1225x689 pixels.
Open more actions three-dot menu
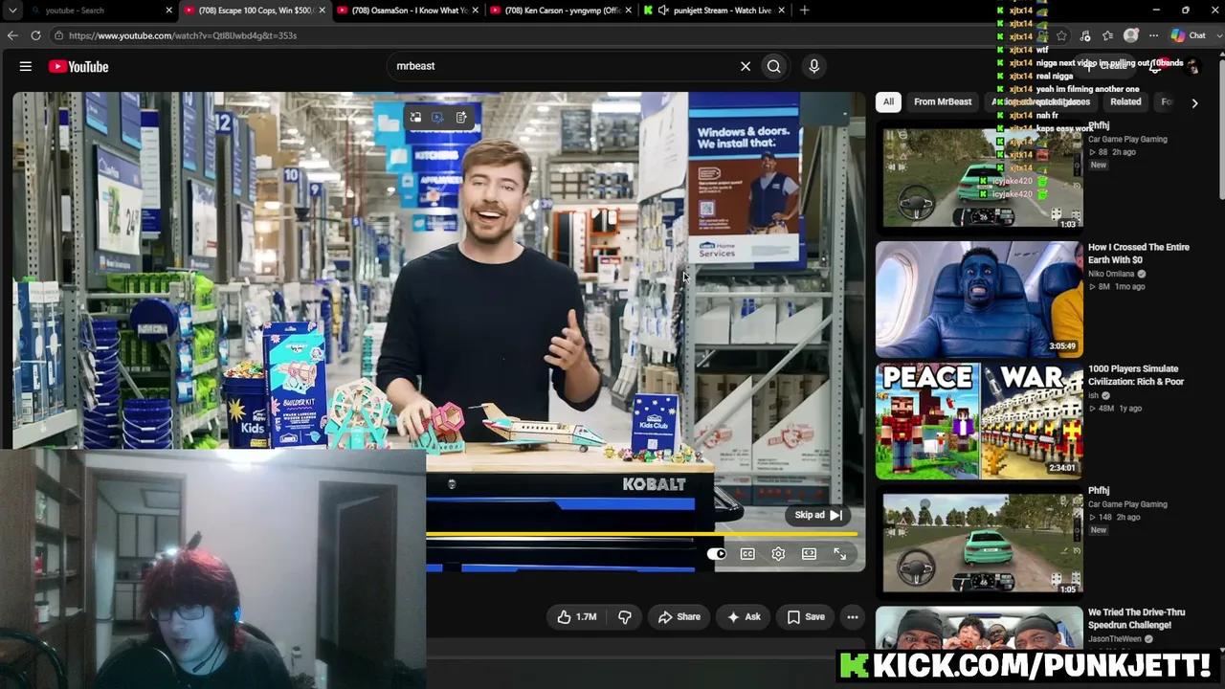point(853,617)
